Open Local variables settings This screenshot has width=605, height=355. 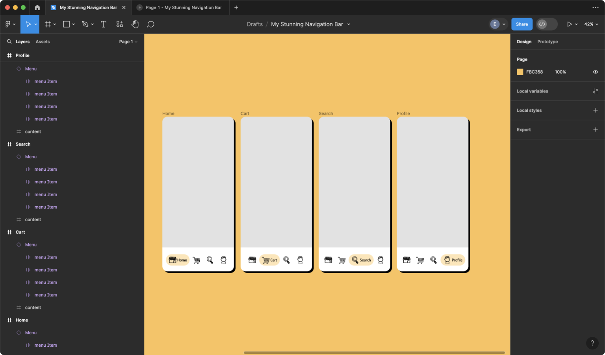coord(596,91)
